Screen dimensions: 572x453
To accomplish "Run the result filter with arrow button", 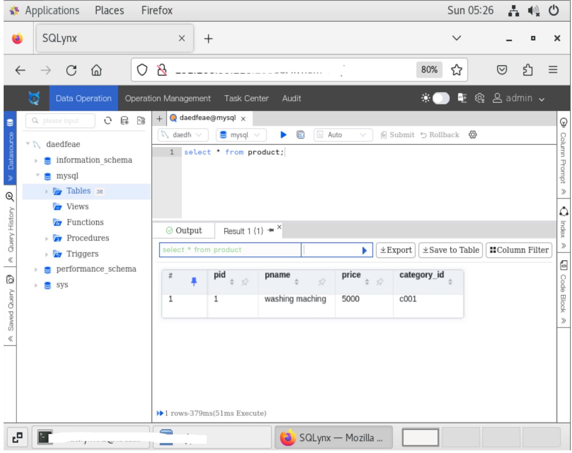I will tap(365, 250).
